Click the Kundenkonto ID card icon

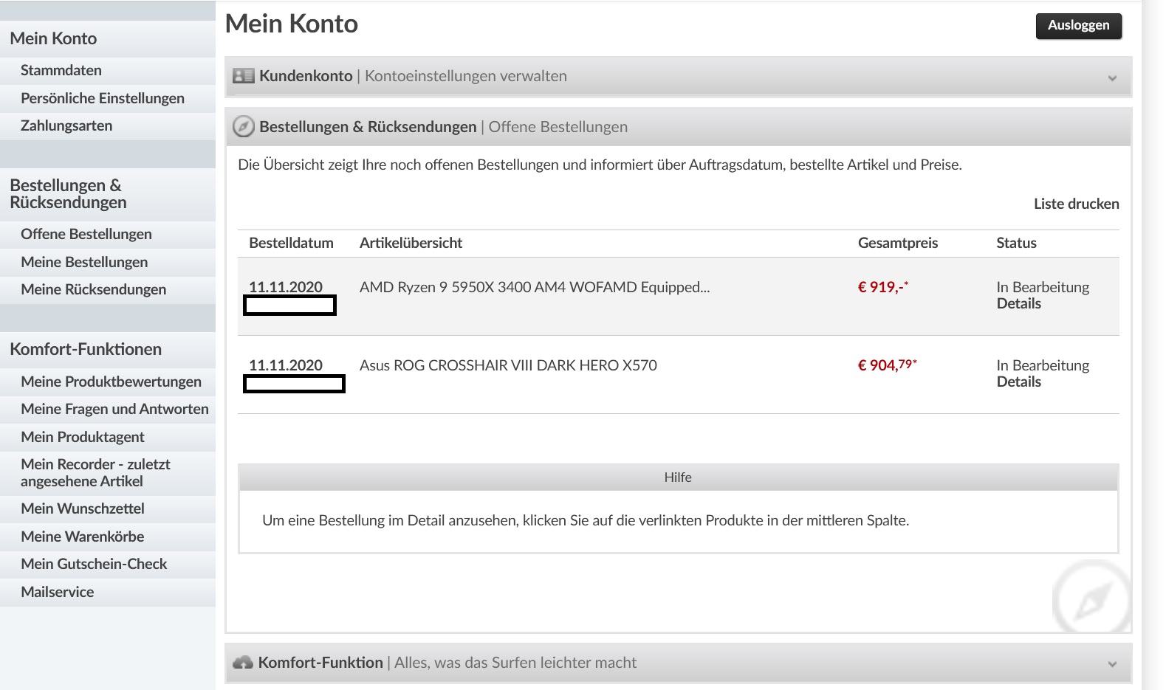click(243, 76)
